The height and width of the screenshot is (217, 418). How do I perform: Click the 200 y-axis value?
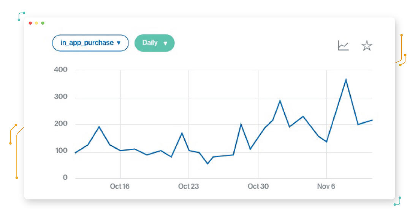[61, 124]
